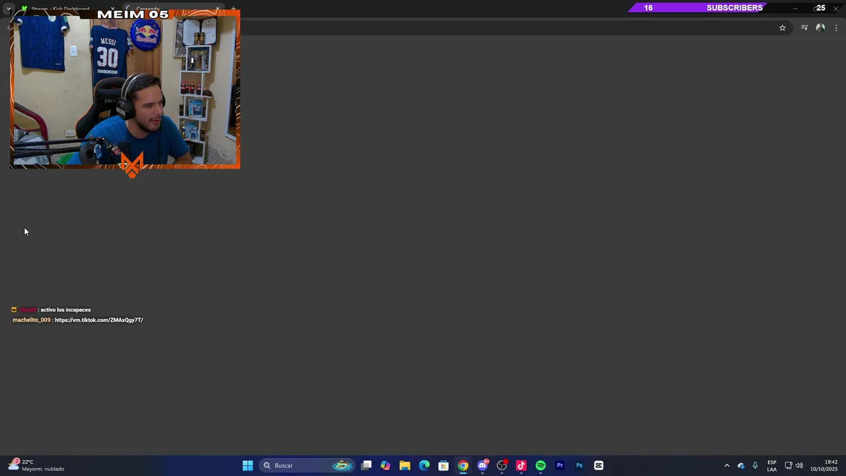
Task: Open Microsoft Store from the taskbar
Action: (x=443, y=465)
